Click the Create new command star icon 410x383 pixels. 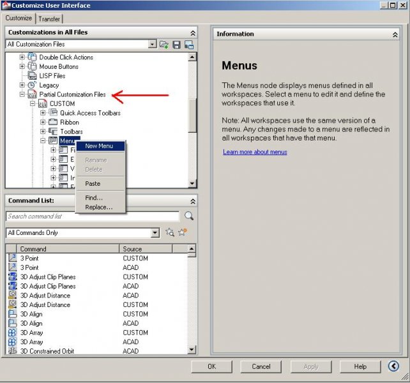tap(183, 232)
